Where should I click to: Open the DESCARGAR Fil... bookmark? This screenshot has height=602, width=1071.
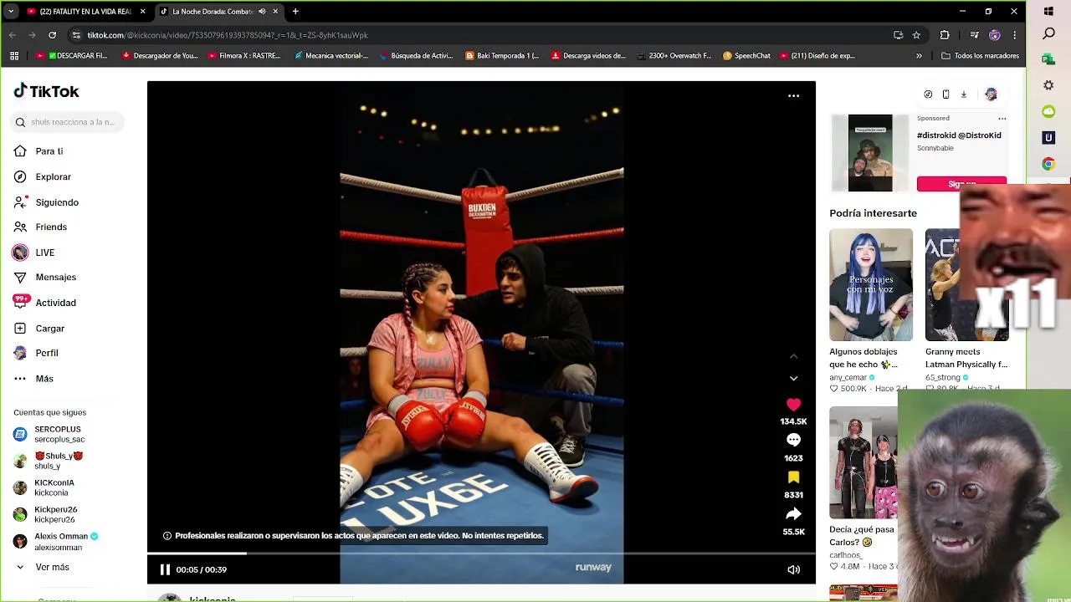[x=71, y=56]
